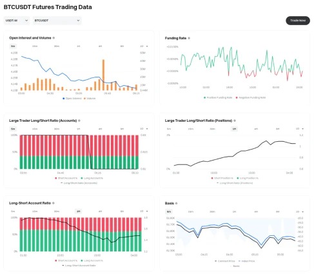
Task: Toggle Volume series in legend
Action: (x=90, y=99)
